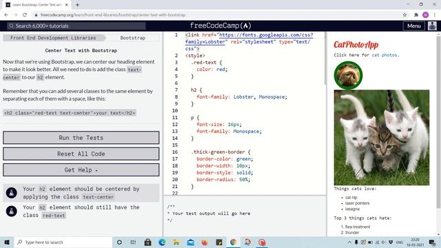Click the Reset All Code button
This screenshot has height=248, width=441.
click(x=81, y=154)
